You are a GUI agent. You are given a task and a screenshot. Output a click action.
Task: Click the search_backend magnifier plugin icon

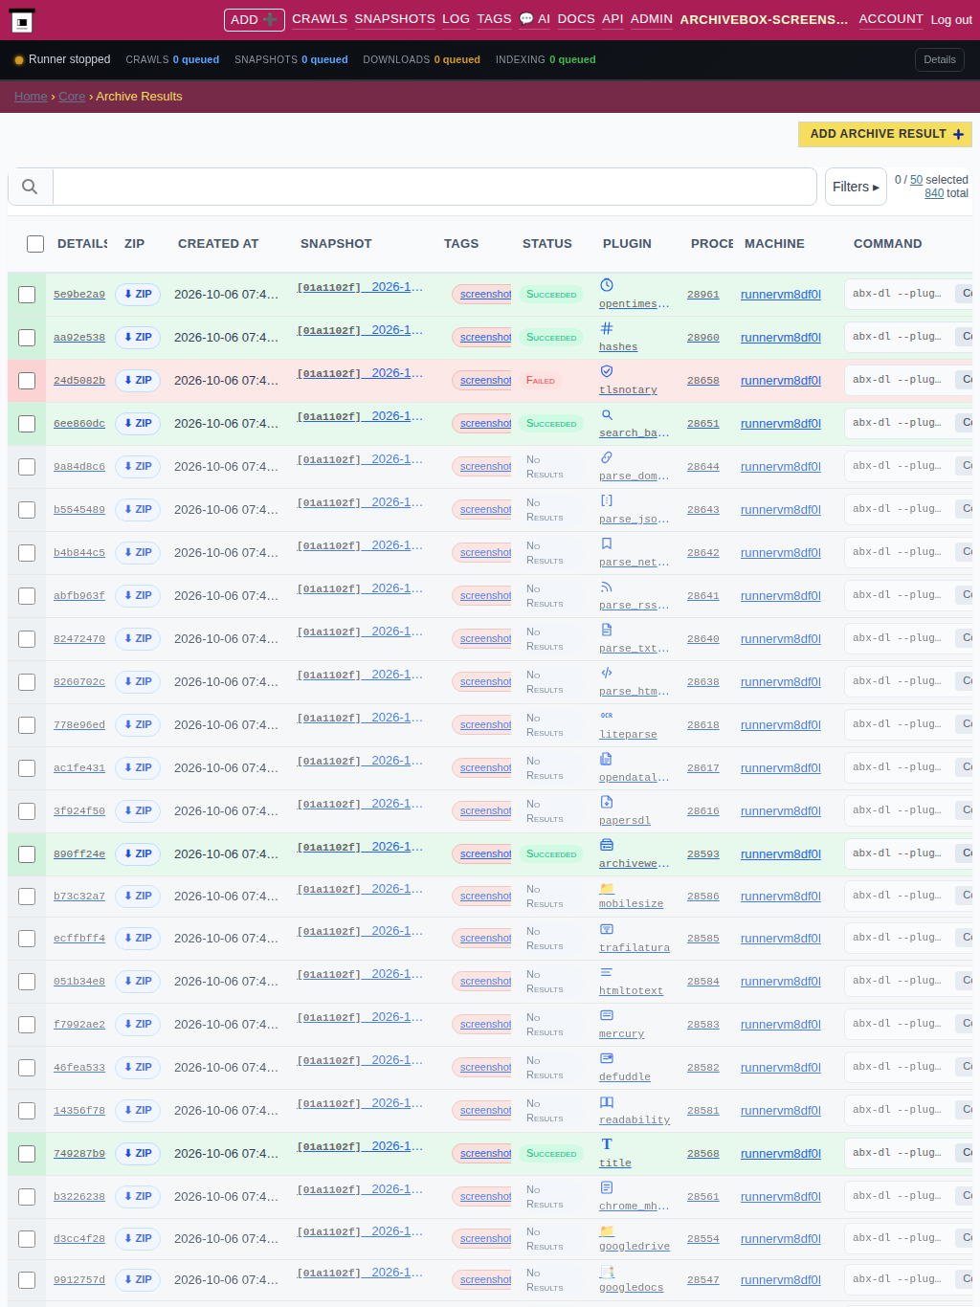pyautogui.click(x=607, y=414)
